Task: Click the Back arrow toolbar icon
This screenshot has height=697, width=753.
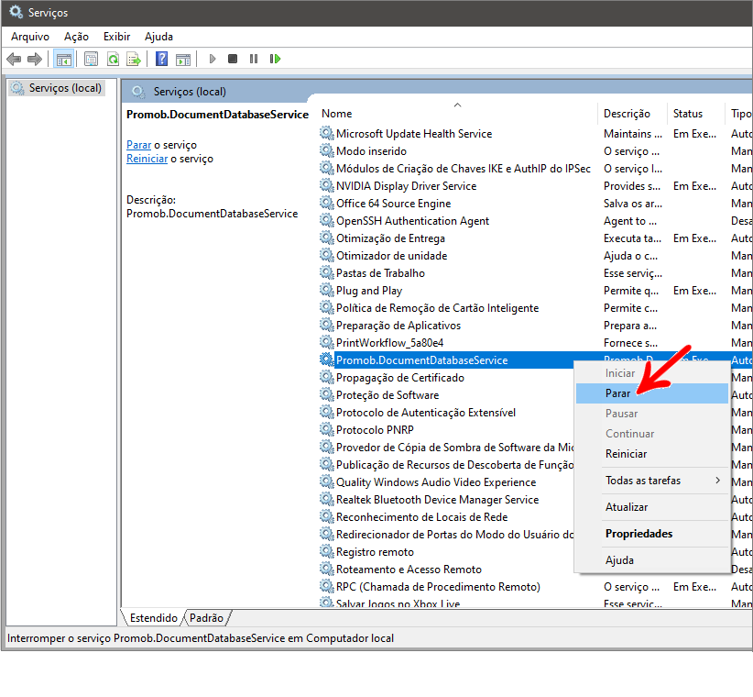Action: [14, 59]
